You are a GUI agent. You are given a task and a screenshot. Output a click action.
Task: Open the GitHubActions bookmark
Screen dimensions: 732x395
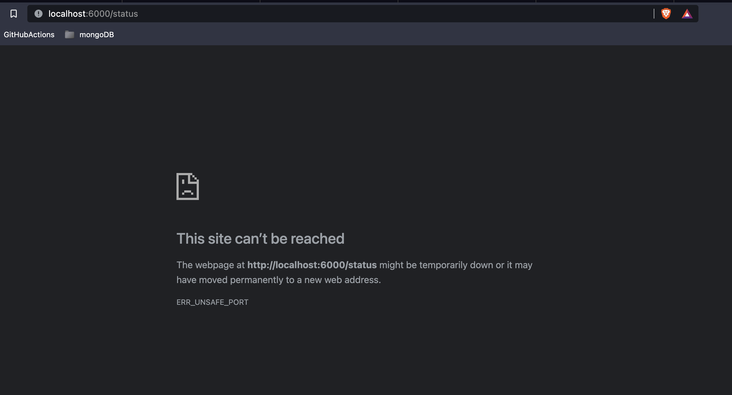[x=29, y=34]
